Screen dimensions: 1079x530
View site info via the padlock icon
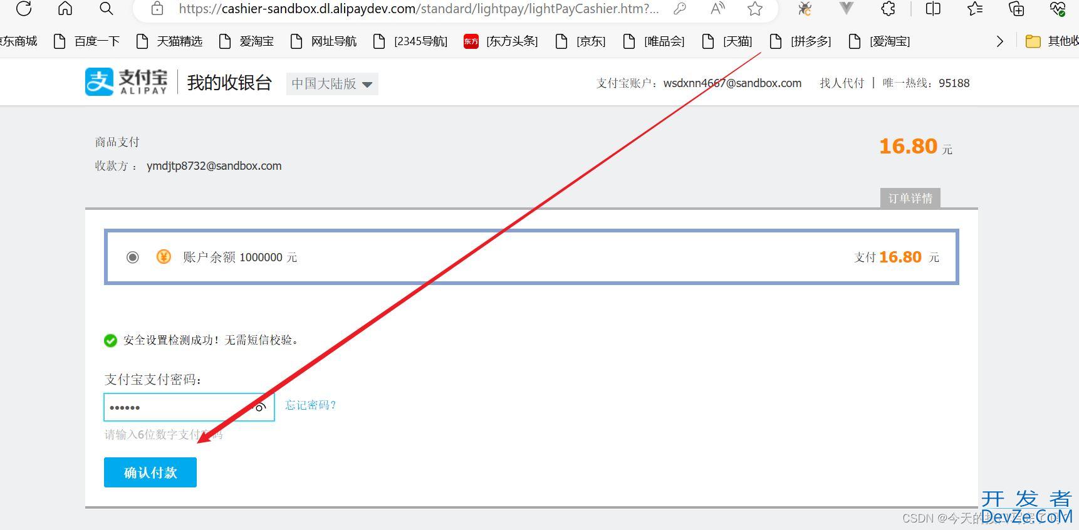coord(157,9)
